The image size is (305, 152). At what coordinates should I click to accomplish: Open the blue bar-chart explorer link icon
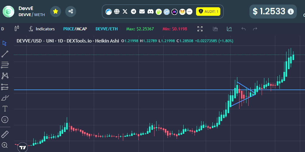[x=109, y=12]
